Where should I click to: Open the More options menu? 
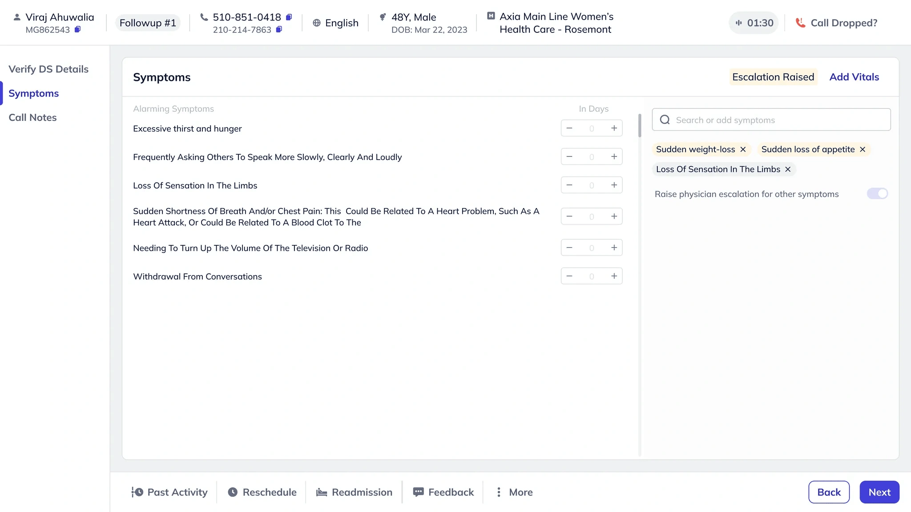coord(514,492)
